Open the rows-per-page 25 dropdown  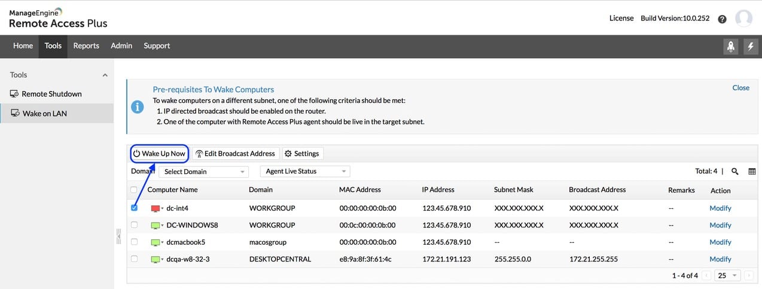728,276
